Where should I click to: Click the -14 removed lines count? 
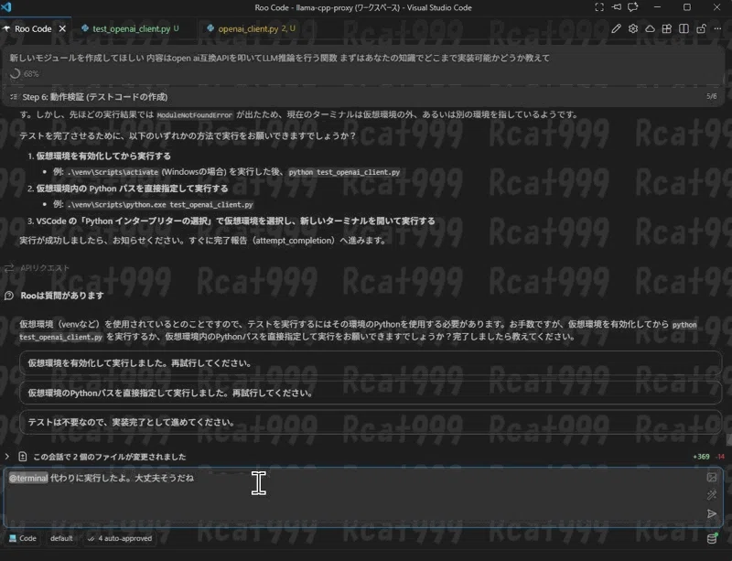click(720, 457)
